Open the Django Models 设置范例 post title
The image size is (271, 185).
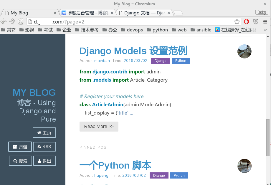click(133, 51)
